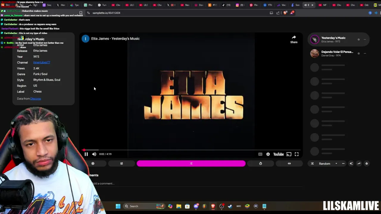The image size is (381, 214).
Task: Open the three-dots menu next to Random
Action: pos(343,163)
